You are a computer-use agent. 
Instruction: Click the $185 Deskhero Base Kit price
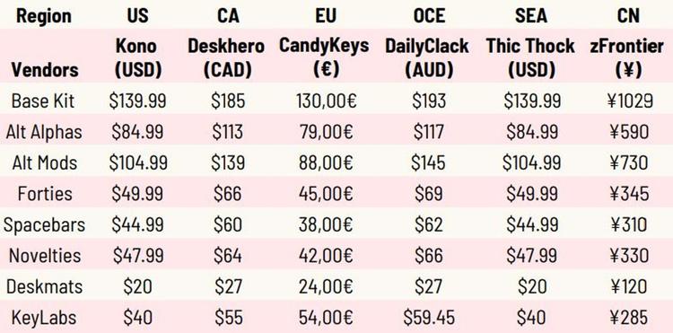(x=228, y=101)
